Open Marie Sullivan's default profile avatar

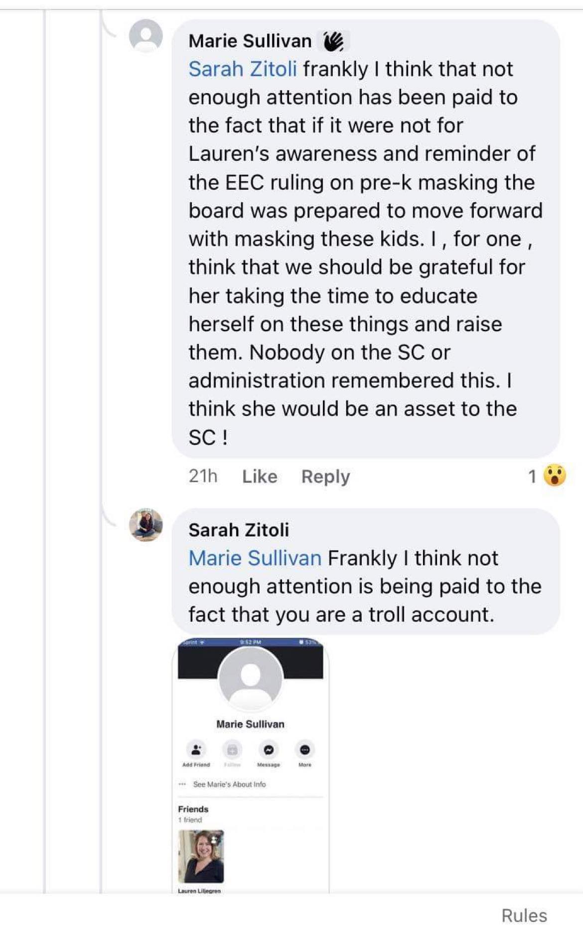click(146, 35)
